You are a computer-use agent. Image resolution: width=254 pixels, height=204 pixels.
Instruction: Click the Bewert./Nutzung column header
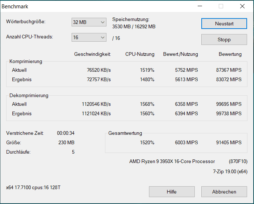[x=181, y=54]
